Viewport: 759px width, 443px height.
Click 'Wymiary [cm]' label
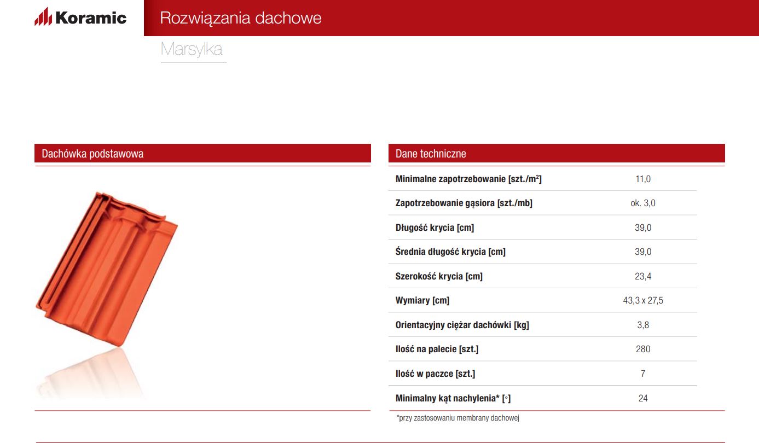point(422,301)
